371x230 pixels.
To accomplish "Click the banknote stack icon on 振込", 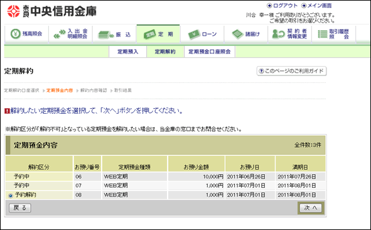I will point(105,35).
